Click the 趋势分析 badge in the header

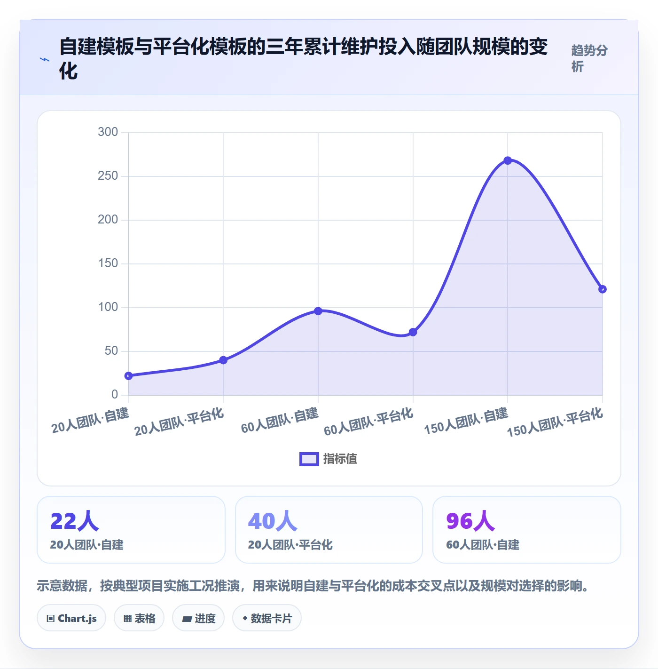pyautogui.click(x=589, y=58)
